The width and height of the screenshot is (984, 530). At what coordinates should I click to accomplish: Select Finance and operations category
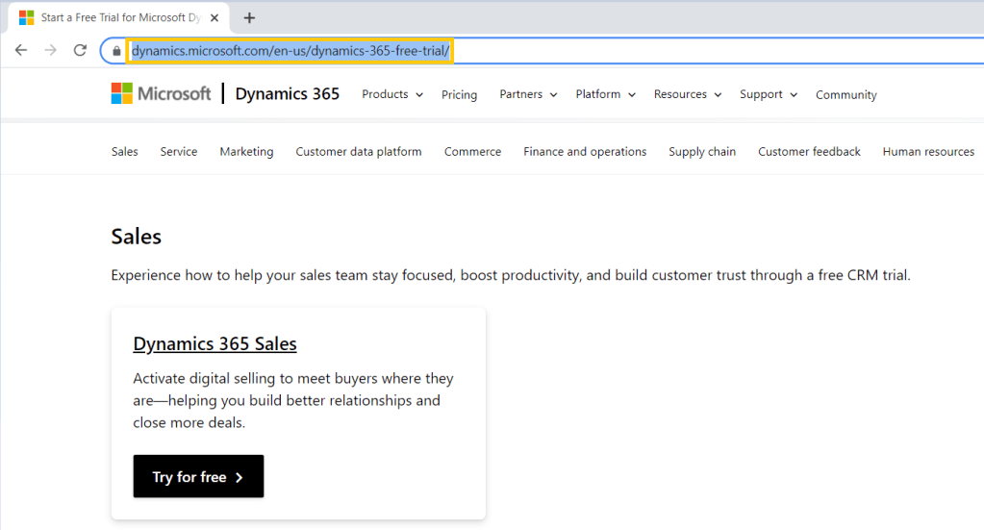(585, 151)
